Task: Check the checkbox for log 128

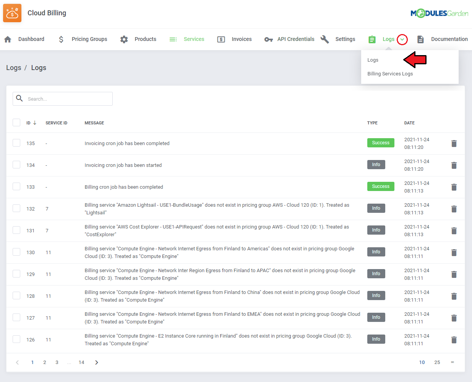Action: pos(16,295)
